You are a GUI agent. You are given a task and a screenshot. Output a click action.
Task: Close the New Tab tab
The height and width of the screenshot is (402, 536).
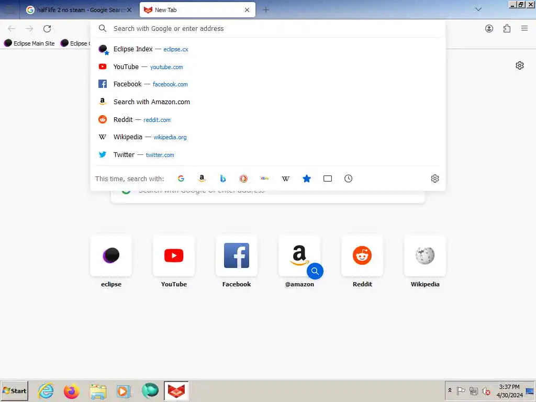point(247,10)
